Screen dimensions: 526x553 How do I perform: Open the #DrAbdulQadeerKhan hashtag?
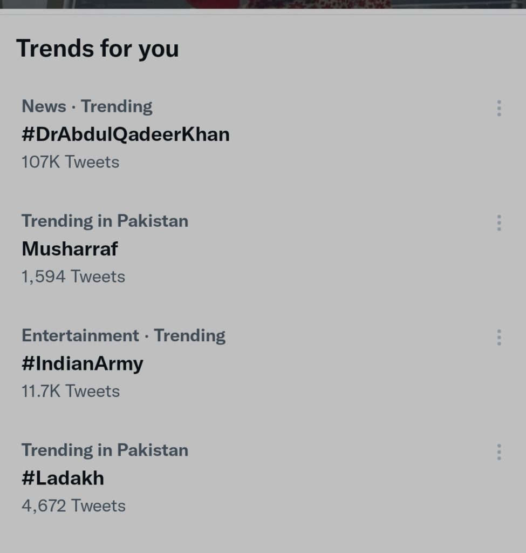click(125, 134)
